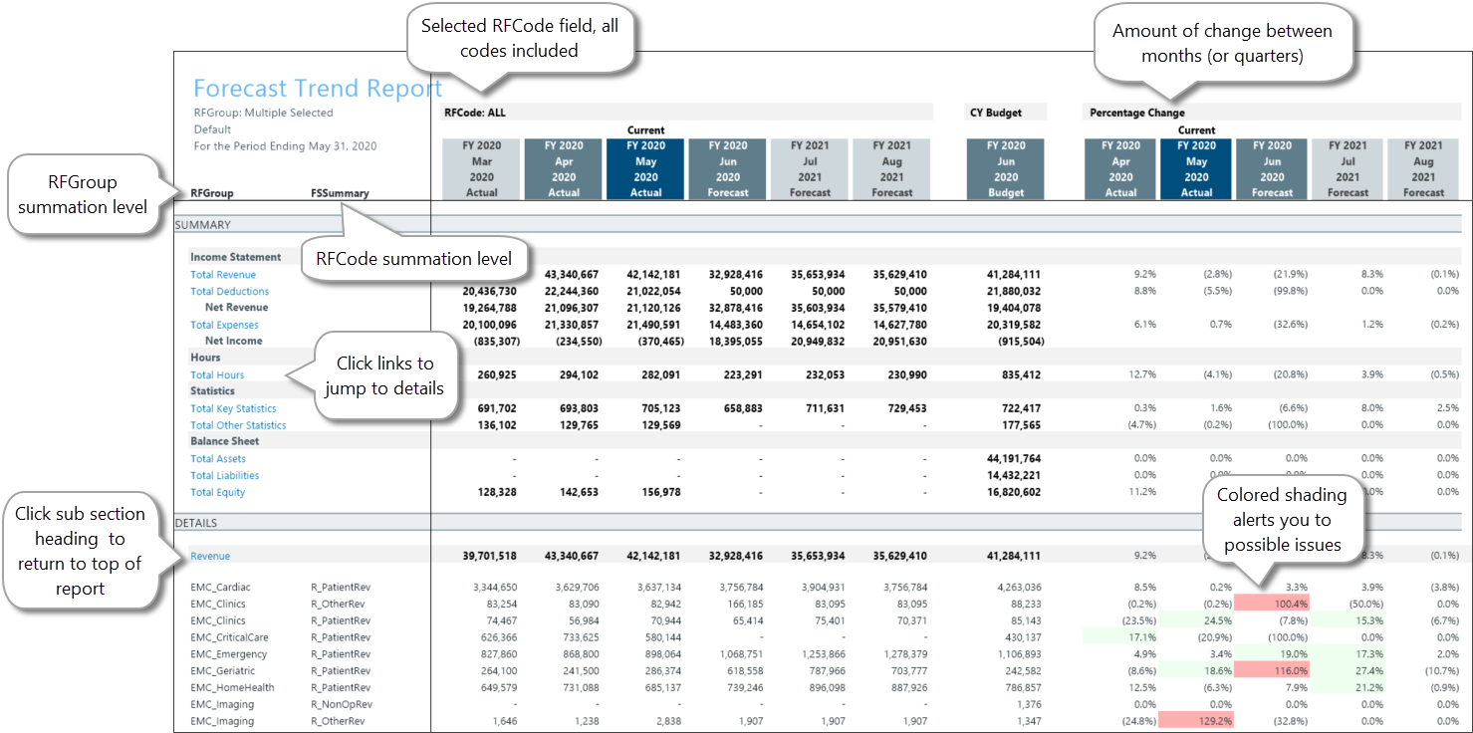Click Revenue sub-section heading link
Screen dimensions: 1473x733
click(210, 557)
